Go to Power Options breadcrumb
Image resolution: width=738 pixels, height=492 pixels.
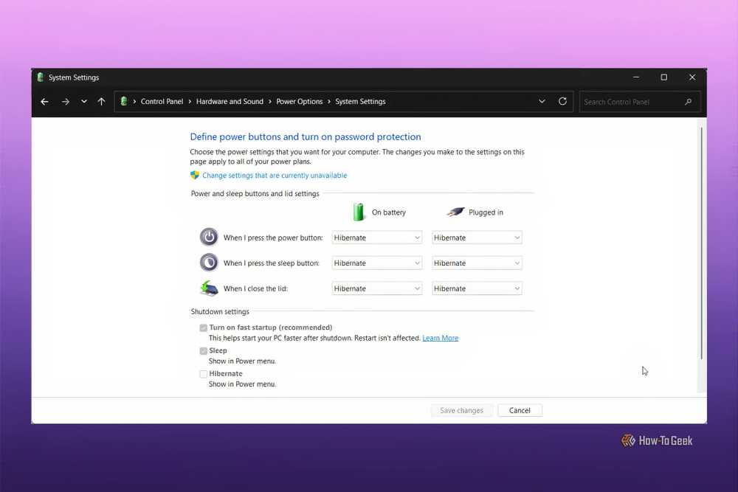click(300, 102)
